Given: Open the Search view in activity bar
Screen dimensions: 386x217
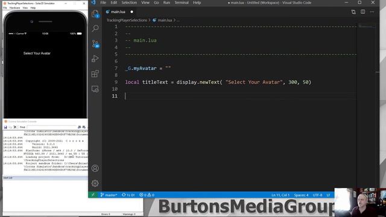Looking at the screenshot, I should tap(95, 28).
